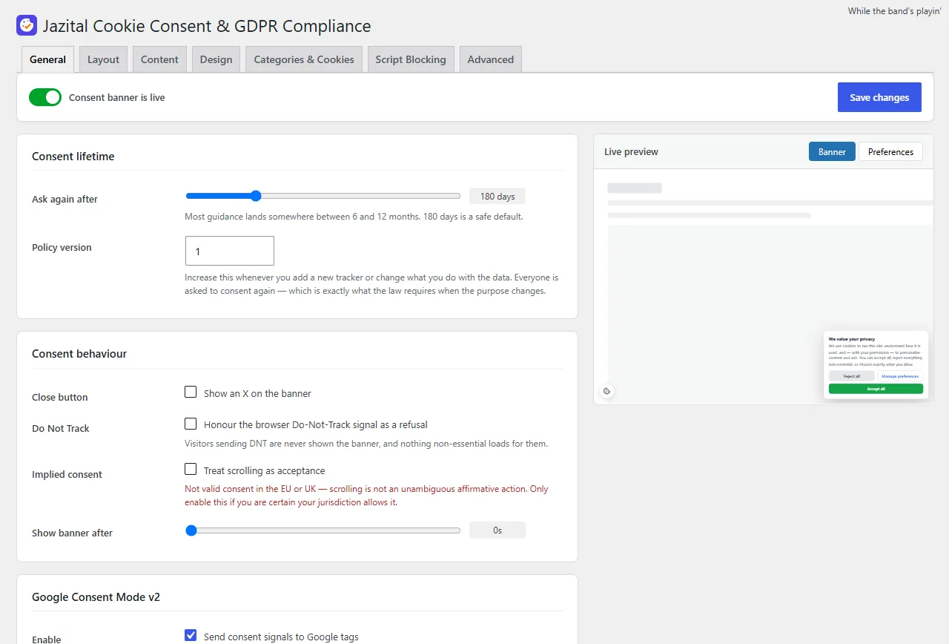Click the We value your privacy title
Image resolution: width=949 pixels, height=644 pixels.
(x=851, y=339)
